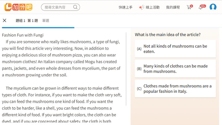This screenshot has width=222, height=125.
Task: Click the 題組 1 第 1 題 label
Action: click(27, 21)
